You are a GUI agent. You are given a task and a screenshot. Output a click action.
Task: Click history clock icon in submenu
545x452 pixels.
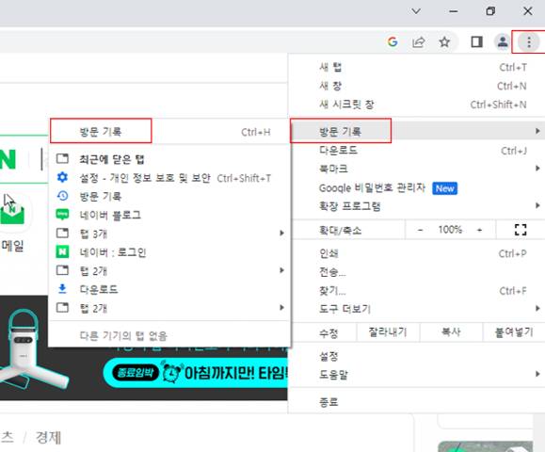coord(62,196)
